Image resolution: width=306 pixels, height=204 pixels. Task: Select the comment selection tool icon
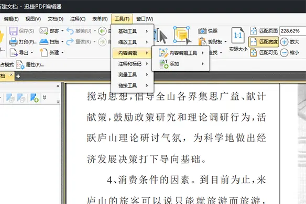(182, 36)
